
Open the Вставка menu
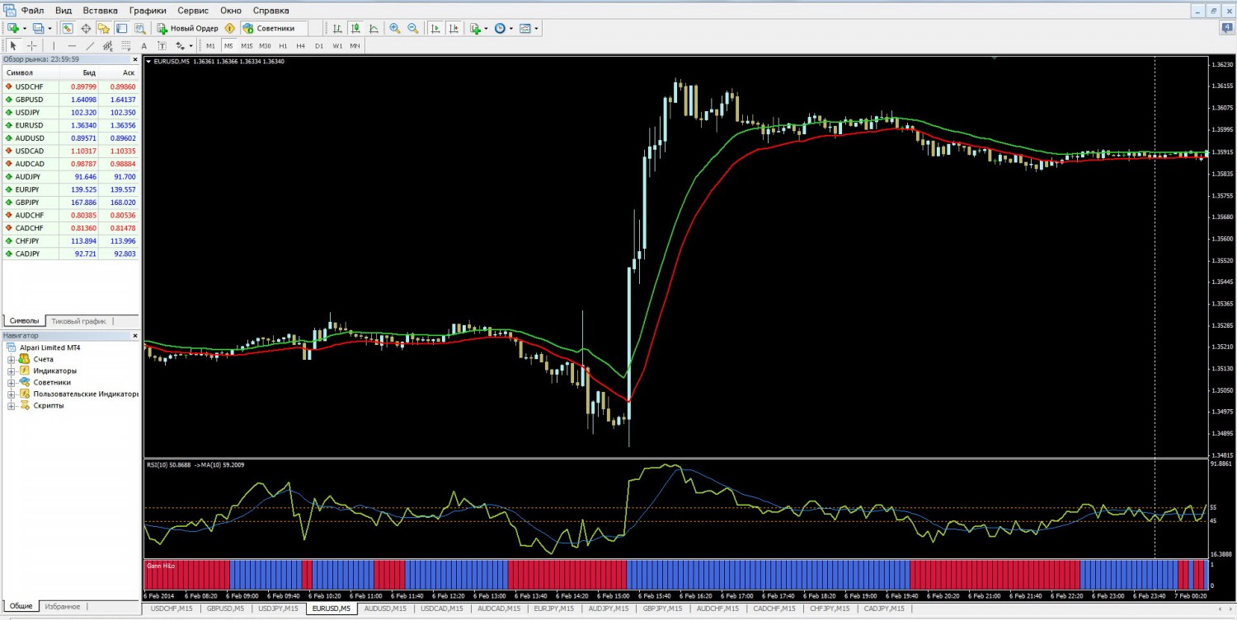click(x=101, y=11)
